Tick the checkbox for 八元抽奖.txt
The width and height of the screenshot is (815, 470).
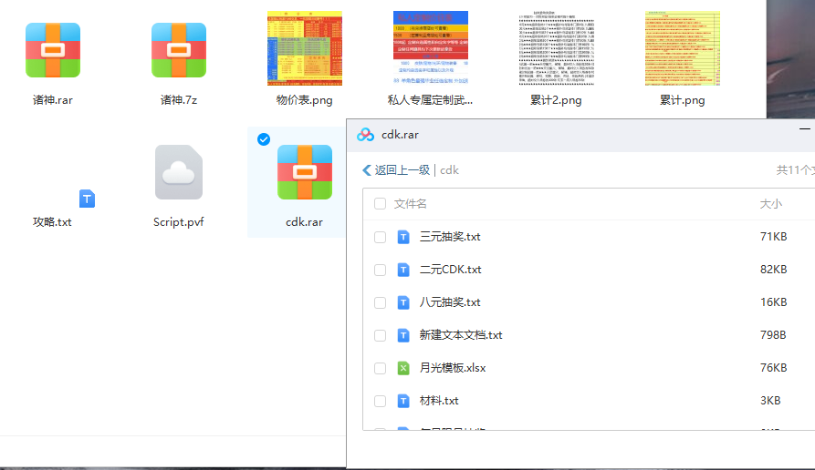(x=380, y=302)
